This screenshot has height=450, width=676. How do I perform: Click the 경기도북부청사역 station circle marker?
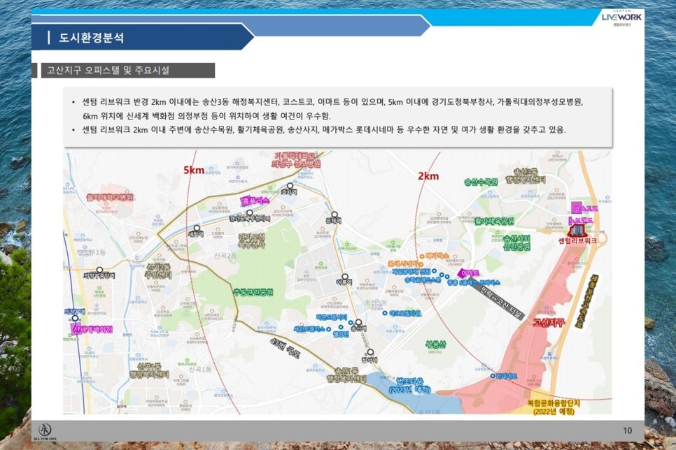tap(250, 212)
